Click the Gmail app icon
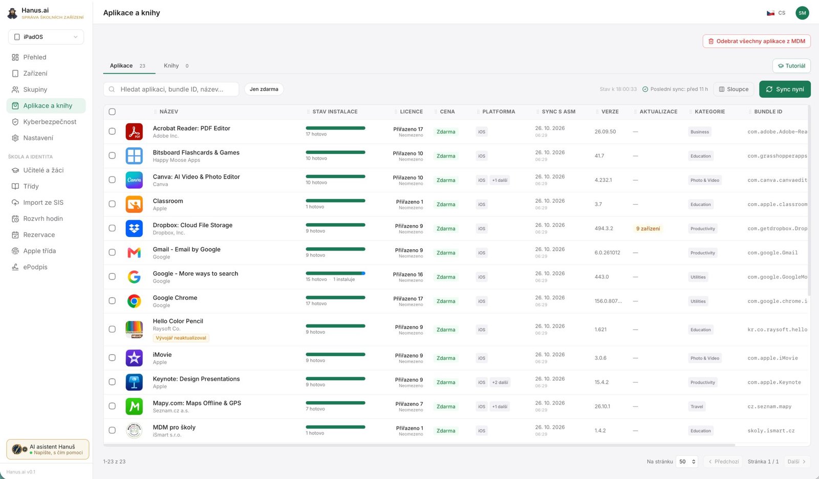The height and width of the screenshot is (479, 819). click(134, 252)
